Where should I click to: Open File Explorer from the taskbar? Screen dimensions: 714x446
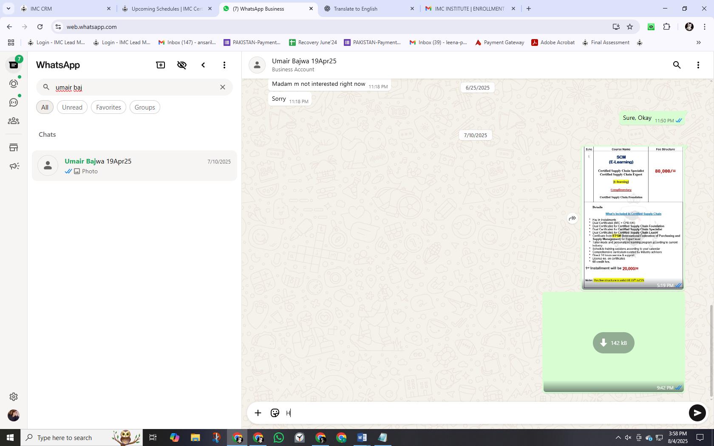tap(195, 438)
